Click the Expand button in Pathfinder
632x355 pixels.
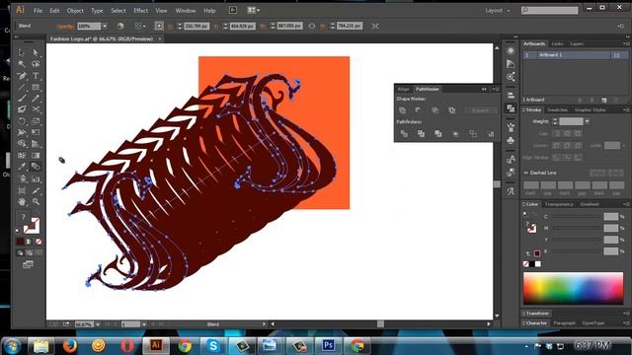(x=481, y=110)
